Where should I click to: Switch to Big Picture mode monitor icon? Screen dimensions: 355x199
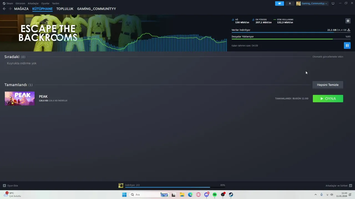click(x=333, y=3)
